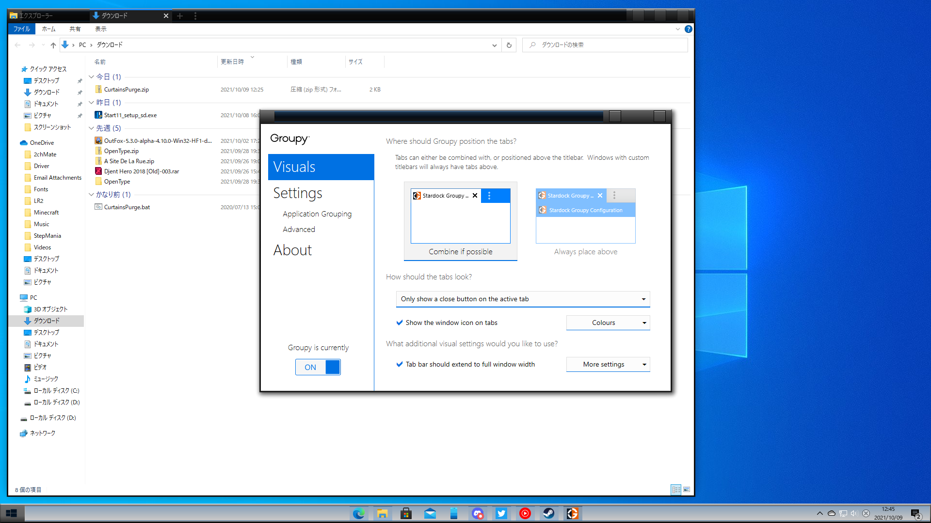The height and width of the screenshot is (523, 931).
Task: Expand the address bar history dropdown
Action: 494,45
